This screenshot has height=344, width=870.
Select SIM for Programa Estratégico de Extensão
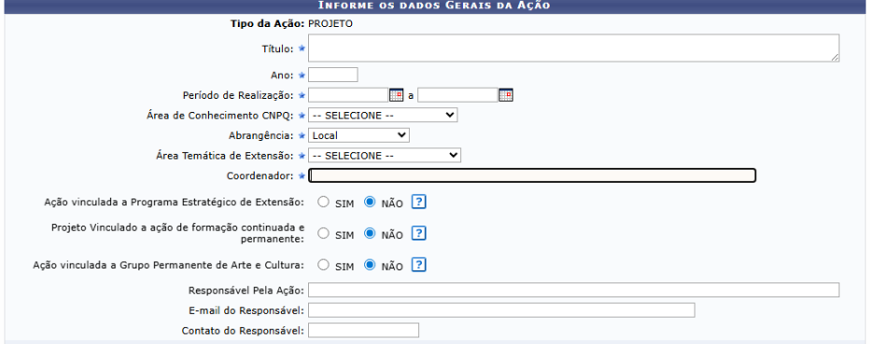click(x=323, y=202)
